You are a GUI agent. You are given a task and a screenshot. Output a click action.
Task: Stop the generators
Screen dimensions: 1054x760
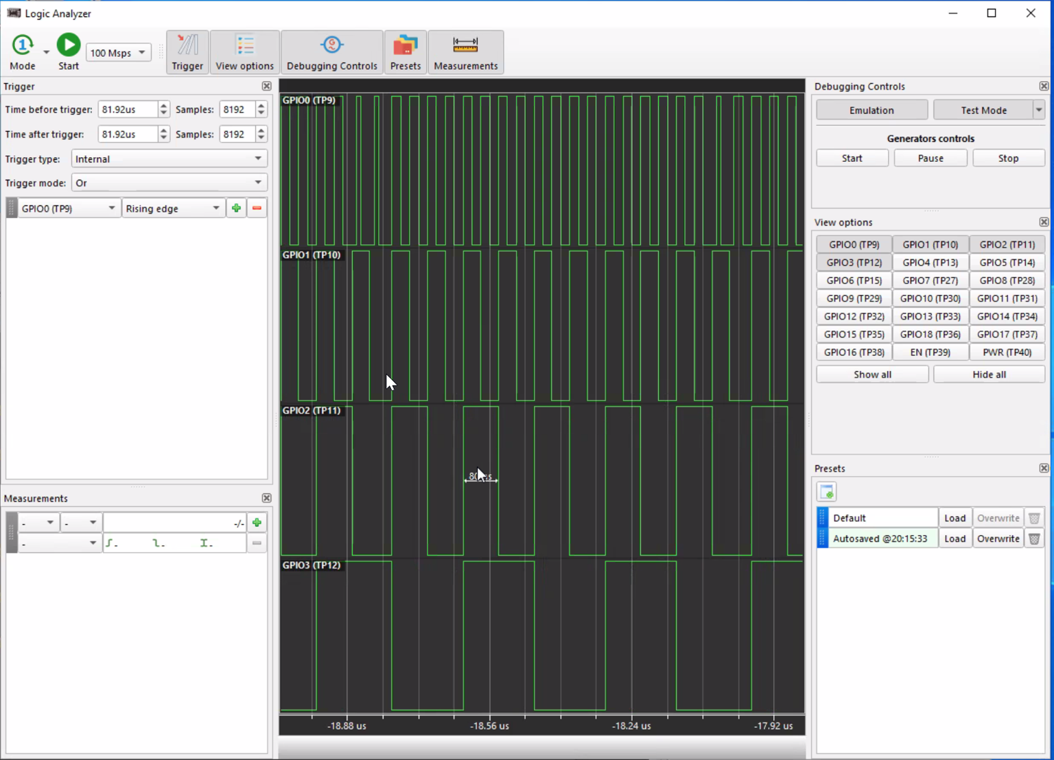click(x=1009, y=158)
